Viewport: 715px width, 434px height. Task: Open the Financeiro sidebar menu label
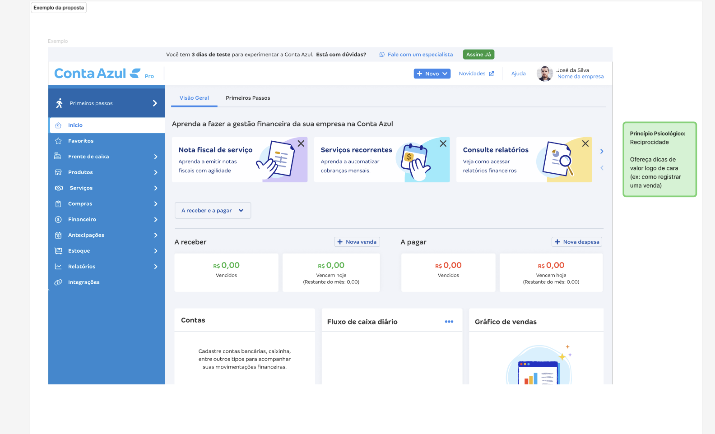tap(82, 219)
